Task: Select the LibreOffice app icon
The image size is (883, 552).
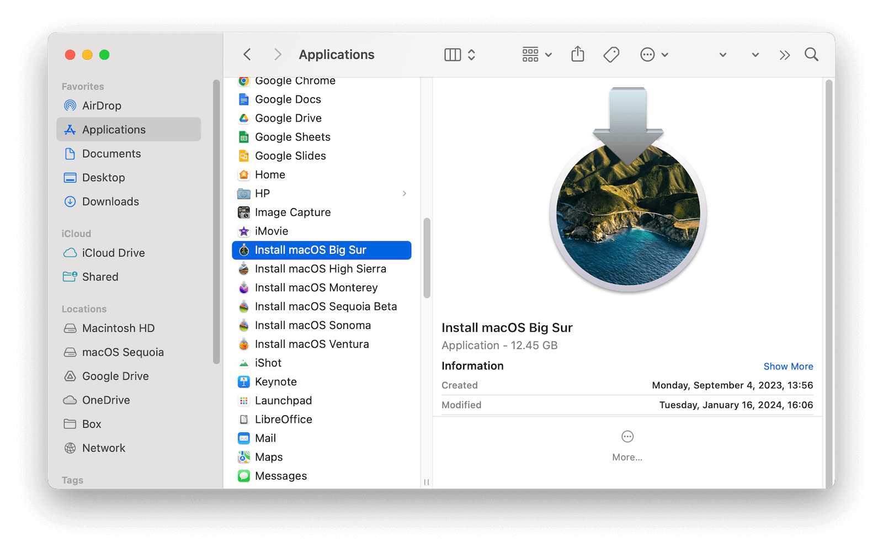Action: pyautogui.click(x=243, y=420)
